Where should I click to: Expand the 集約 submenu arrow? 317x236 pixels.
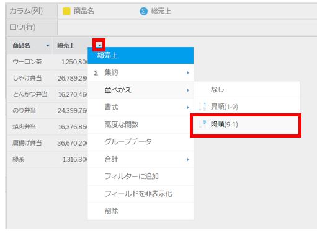[x=188, y=72]
